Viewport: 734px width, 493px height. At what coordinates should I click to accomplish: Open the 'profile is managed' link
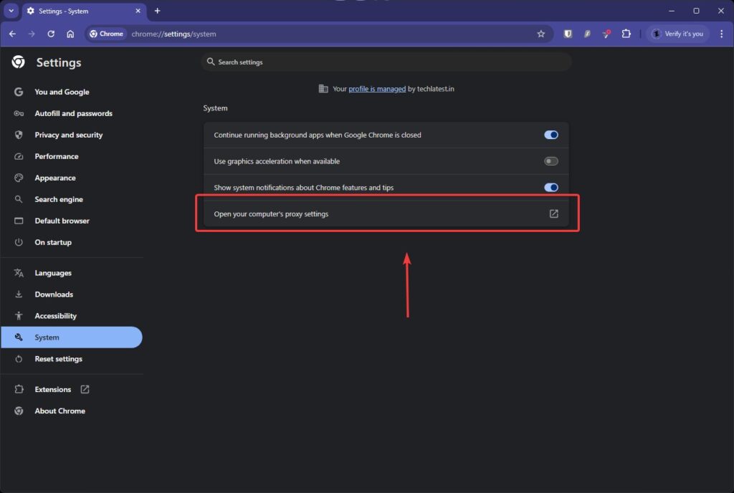[377, 89]
